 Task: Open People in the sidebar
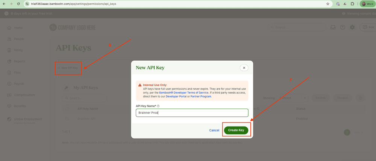coord(19,39)
